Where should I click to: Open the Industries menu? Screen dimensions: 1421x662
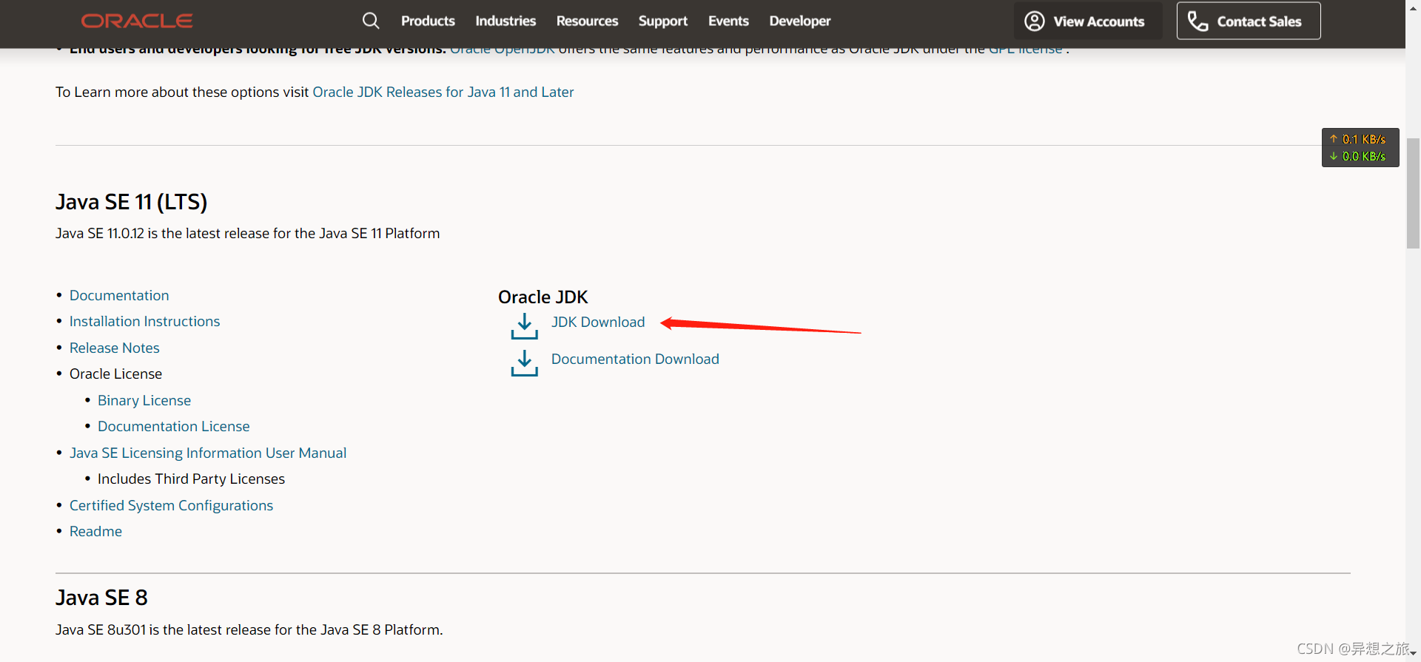(x=505, y=21)
